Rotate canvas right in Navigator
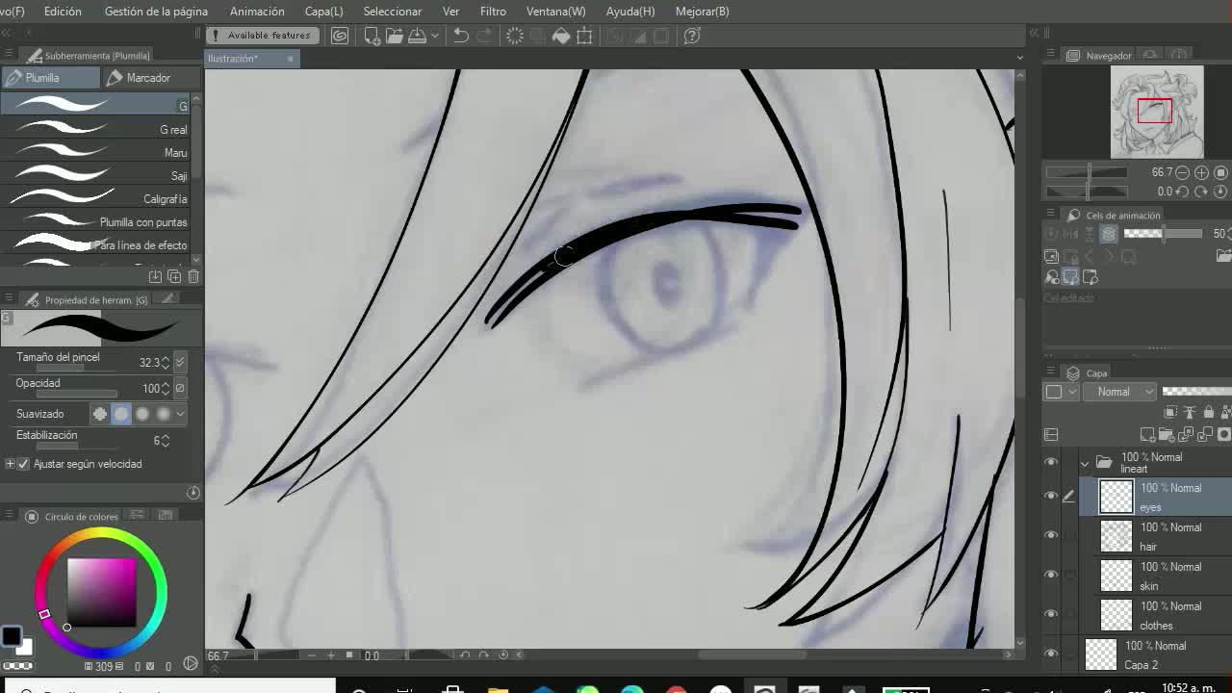 (1201, 192)
